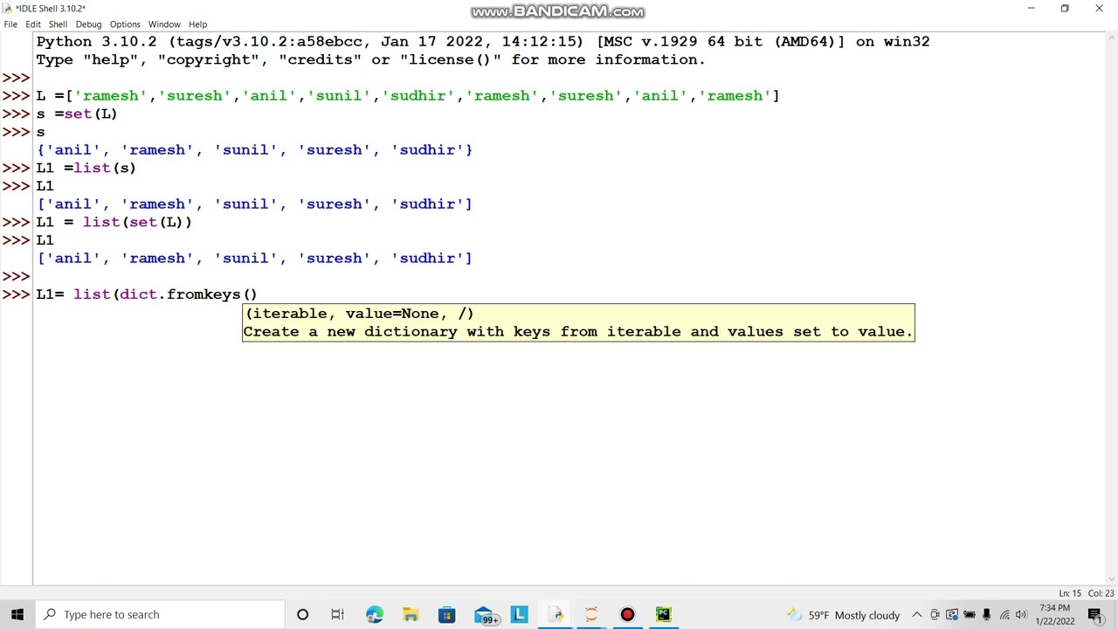Click the line 'L1= list(dict.fromkeys()' at prompt

147,294
